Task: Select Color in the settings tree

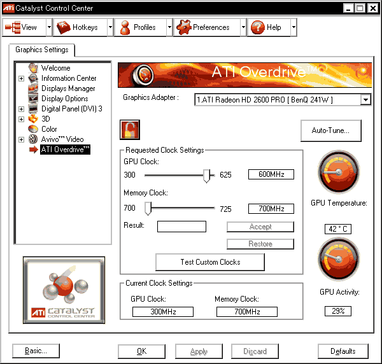Action: tap(49, 129)
